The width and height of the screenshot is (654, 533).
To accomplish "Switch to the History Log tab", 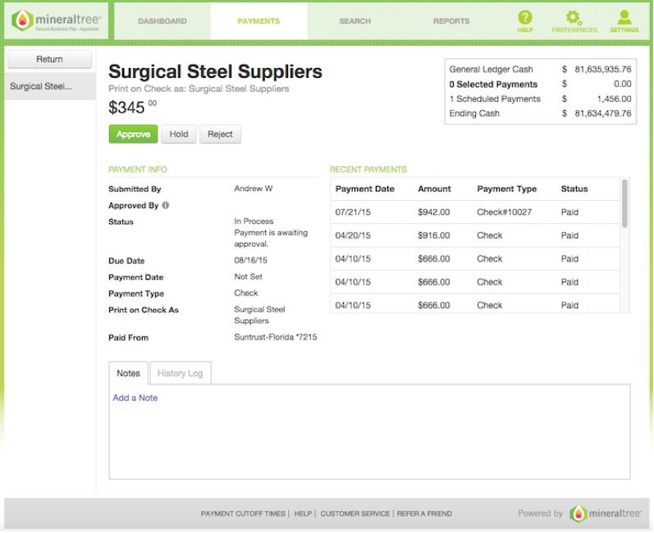I will click(181, 373).
